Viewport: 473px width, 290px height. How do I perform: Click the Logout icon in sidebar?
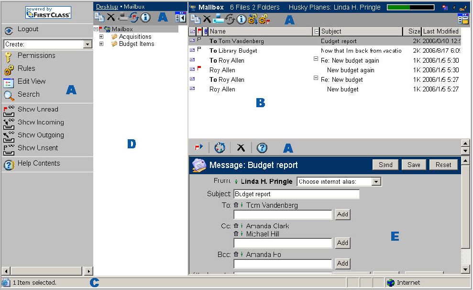[x=9, y=31]
